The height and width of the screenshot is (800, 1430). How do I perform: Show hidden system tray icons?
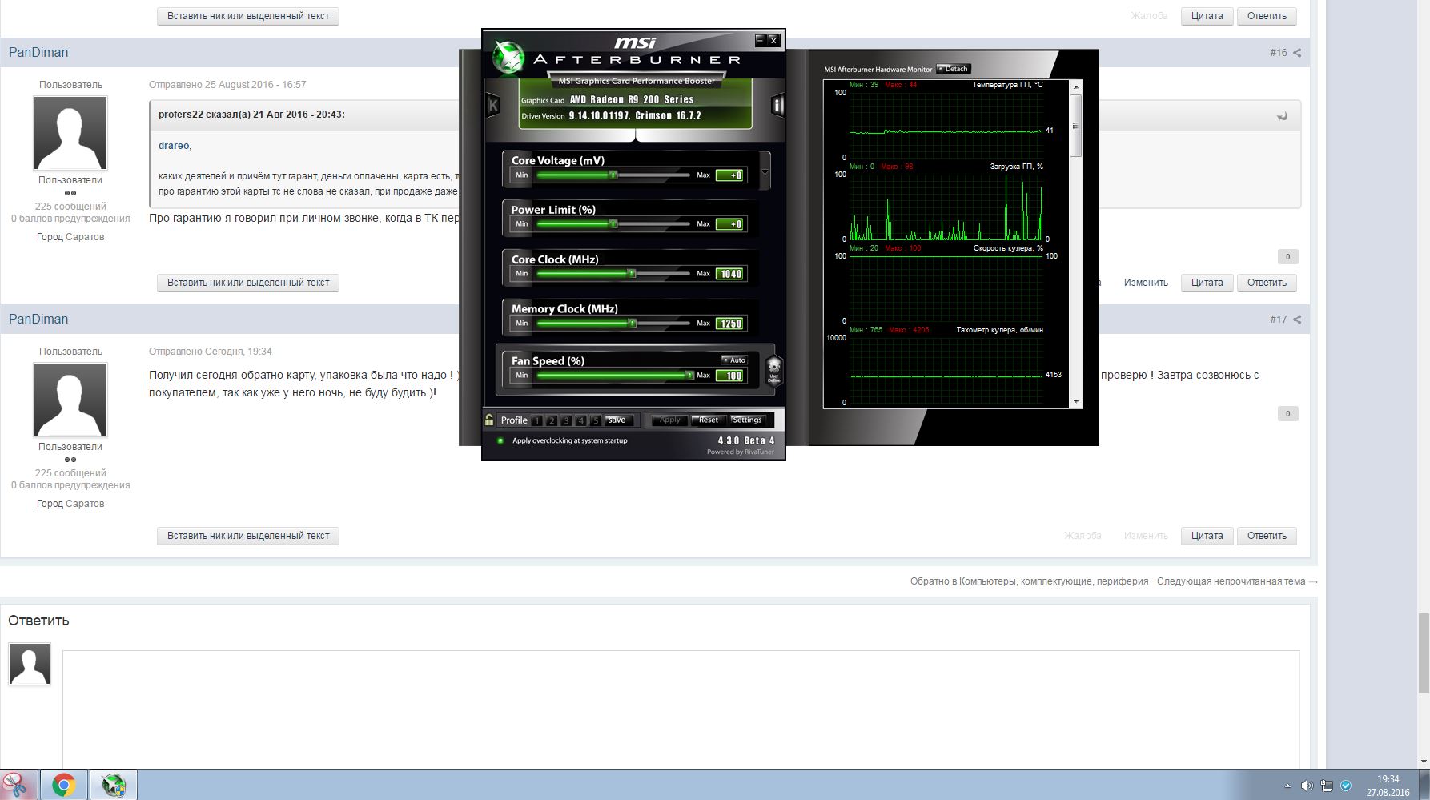point(1287,786)
